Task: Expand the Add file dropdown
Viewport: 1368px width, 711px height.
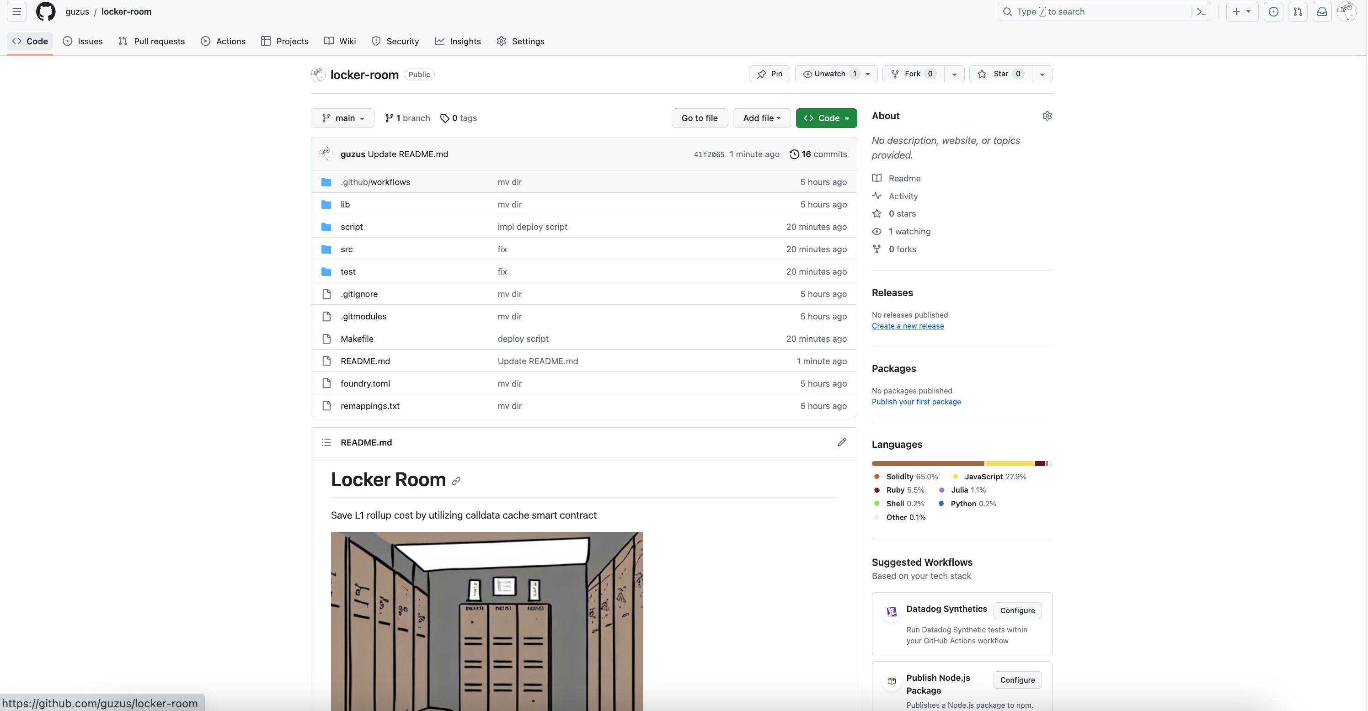Action: pos(762,118)
